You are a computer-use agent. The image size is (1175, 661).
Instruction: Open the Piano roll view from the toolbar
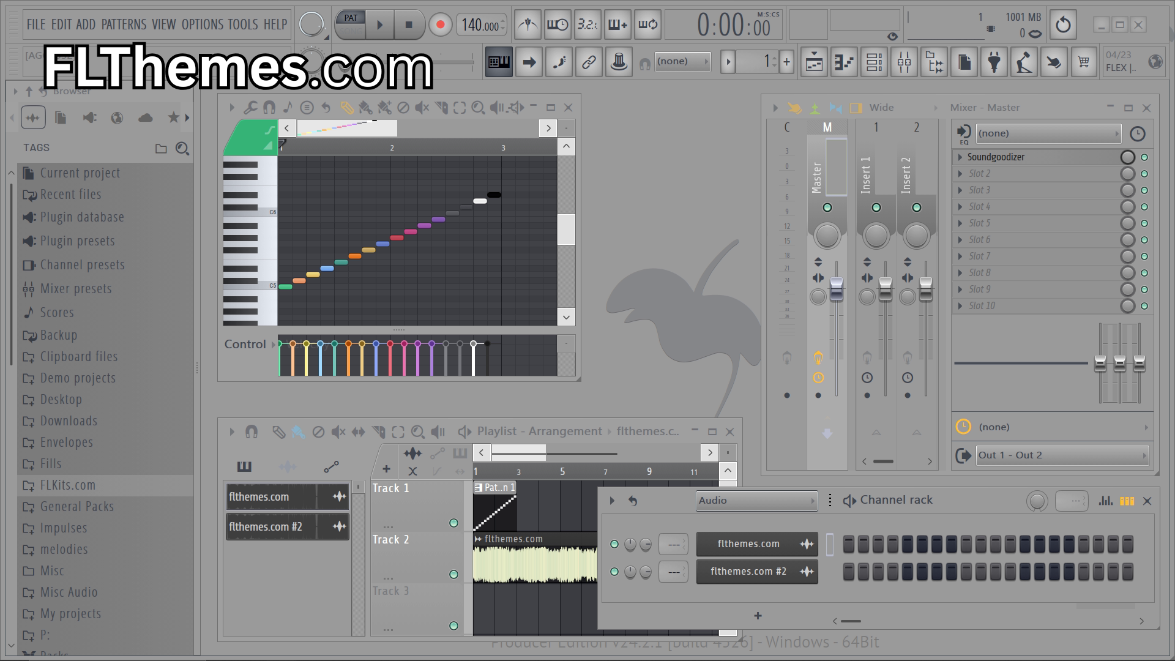[x=844, y=62]
